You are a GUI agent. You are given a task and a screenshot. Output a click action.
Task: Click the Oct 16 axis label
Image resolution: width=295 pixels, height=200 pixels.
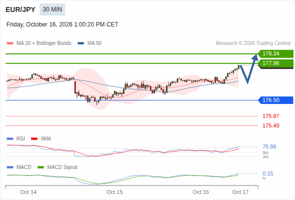[x=200, y=192]
